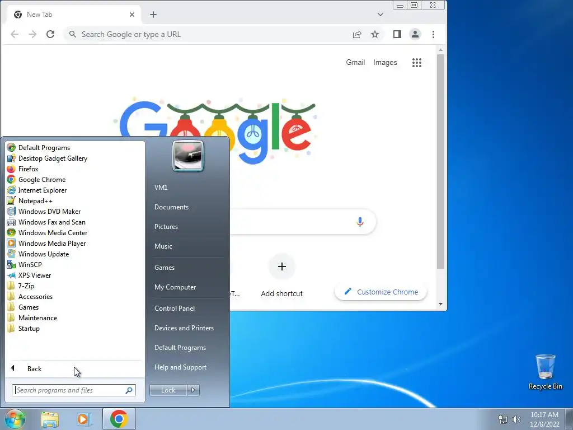573x430 pixels.
Task: Open Chrome's three-dot menu
Action: coord(434,34)
